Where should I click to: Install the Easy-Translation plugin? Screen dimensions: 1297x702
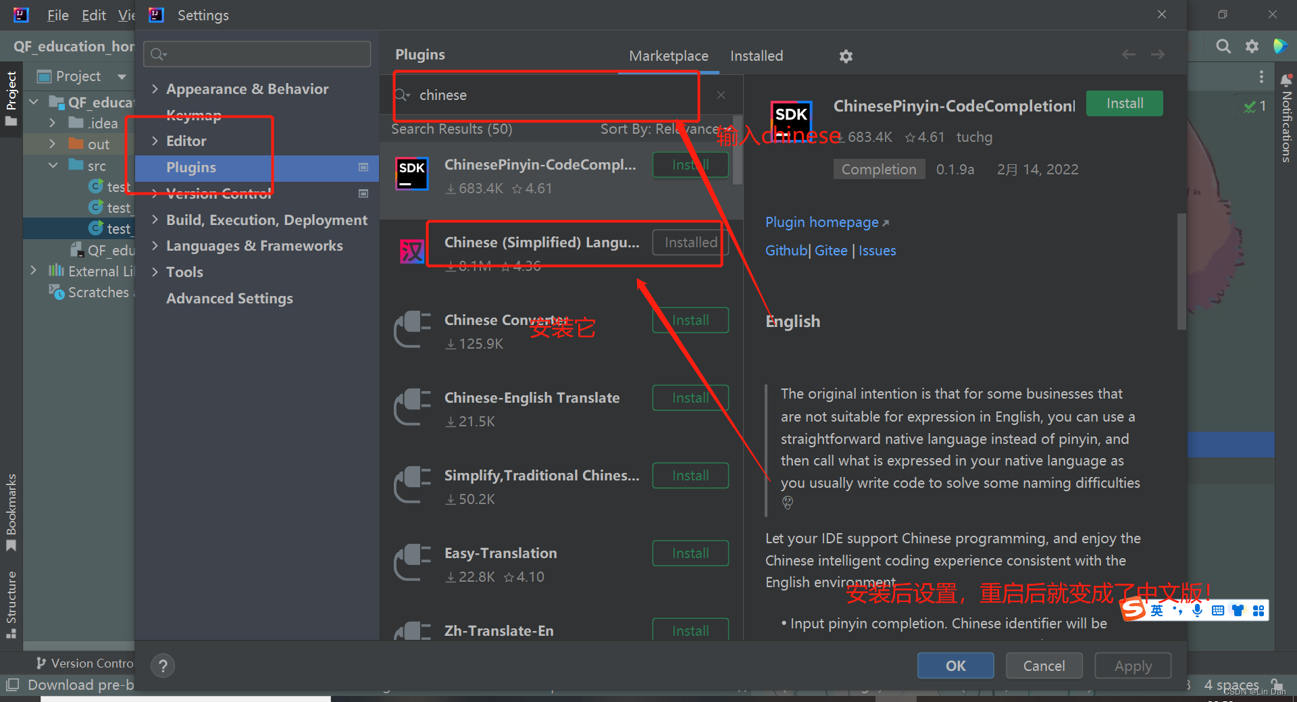tap(690, 553)
